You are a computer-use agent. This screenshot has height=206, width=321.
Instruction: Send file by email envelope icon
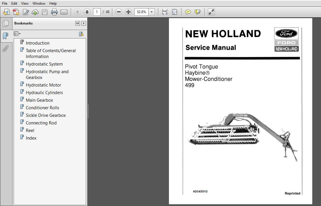pos(64,12)
